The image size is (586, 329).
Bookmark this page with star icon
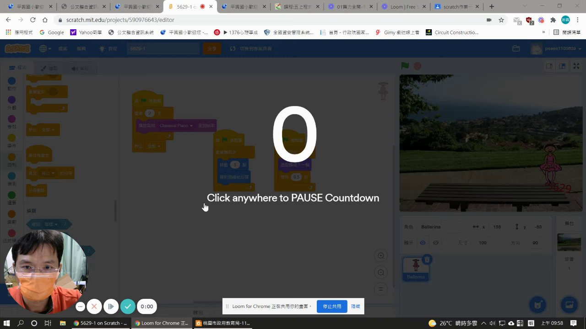(x=501, y=20)
